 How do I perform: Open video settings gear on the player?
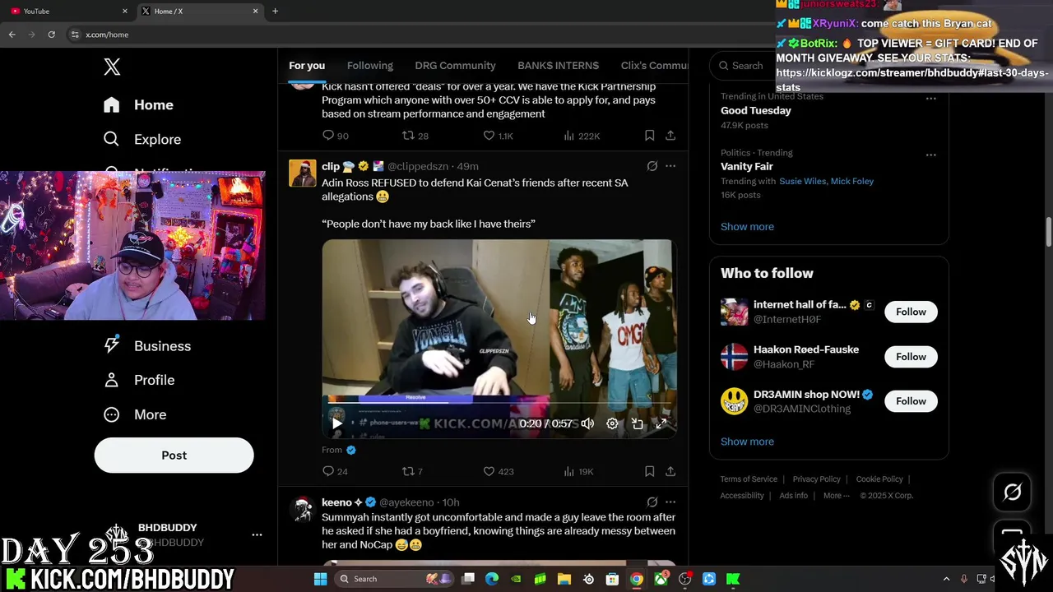pyautogui.click(x=612, y=423)
